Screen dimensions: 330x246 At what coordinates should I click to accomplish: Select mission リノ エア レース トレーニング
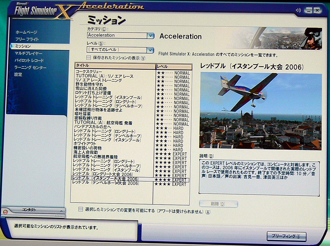coord(99,80)
